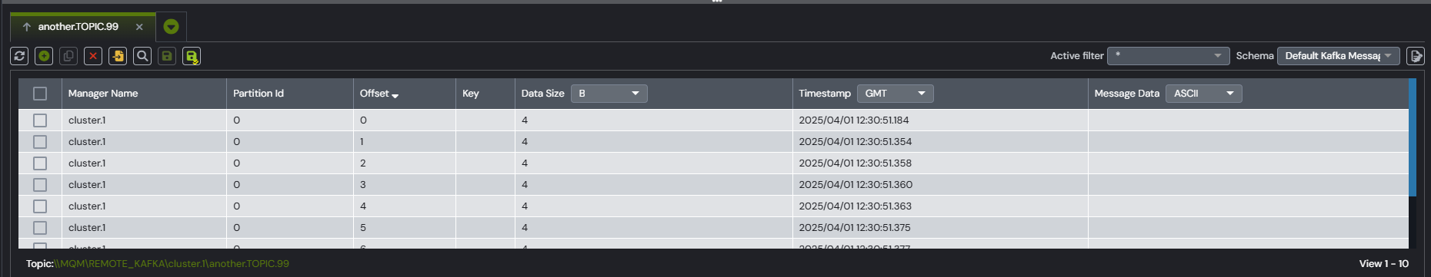Select the checkbox for offset 3 row
Screen dimensions: 1431x277
coord(40,185)
